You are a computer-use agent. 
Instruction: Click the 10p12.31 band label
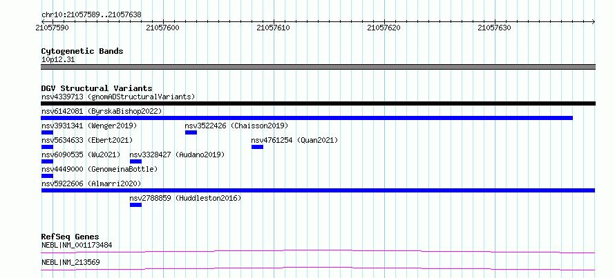pyautogui.click(x=58, y=60)
